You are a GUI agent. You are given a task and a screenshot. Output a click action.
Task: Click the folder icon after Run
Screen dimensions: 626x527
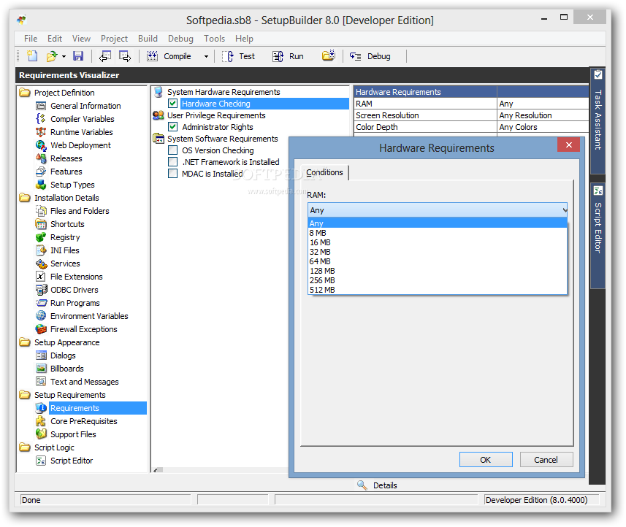click(329, 56)
